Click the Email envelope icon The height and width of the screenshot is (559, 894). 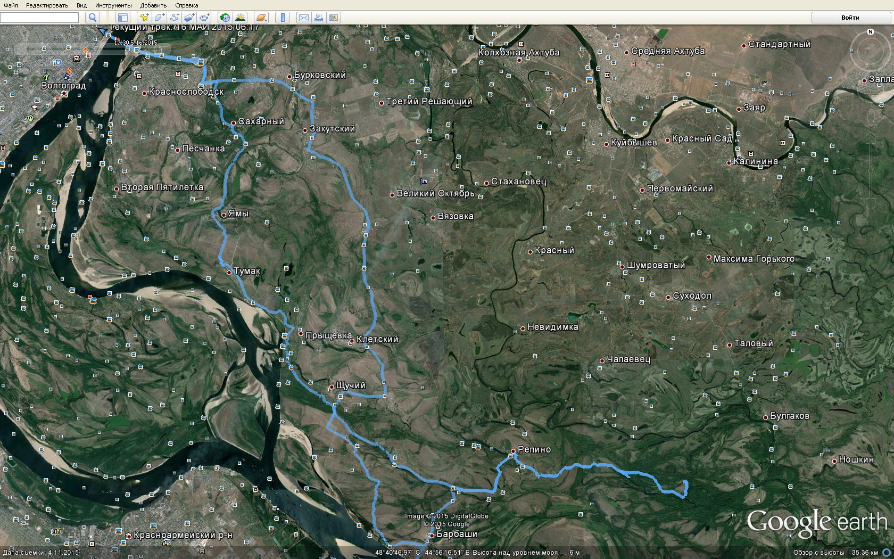click(303, 18)
